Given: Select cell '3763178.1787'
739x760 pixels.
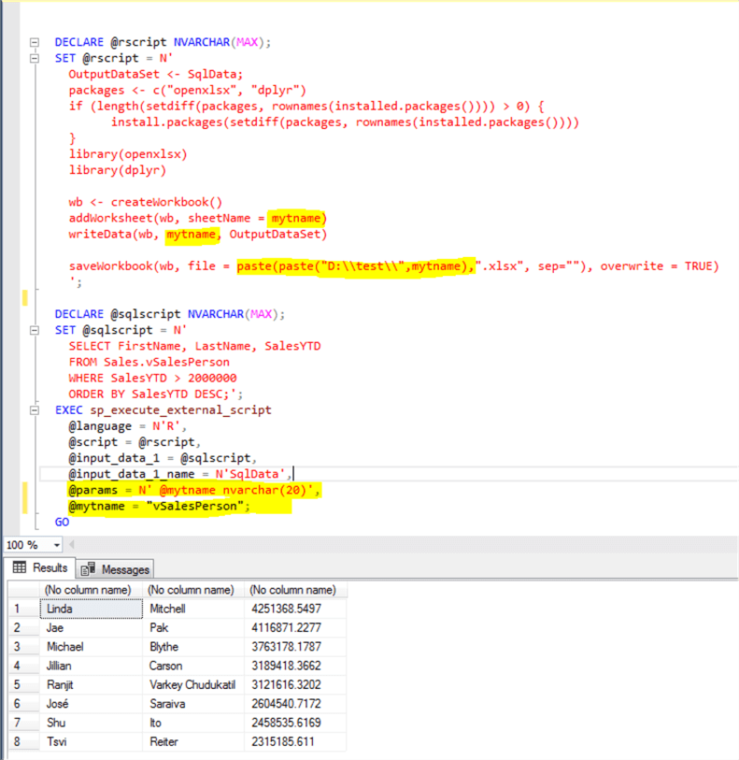Looking at the screenshot, I should pyautogui.click(x=295, y=647).
